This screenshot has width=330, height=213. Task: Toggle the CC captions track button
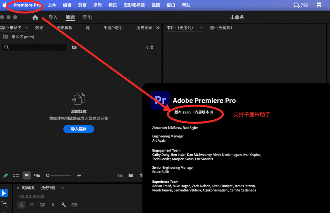tap(74, 205)
